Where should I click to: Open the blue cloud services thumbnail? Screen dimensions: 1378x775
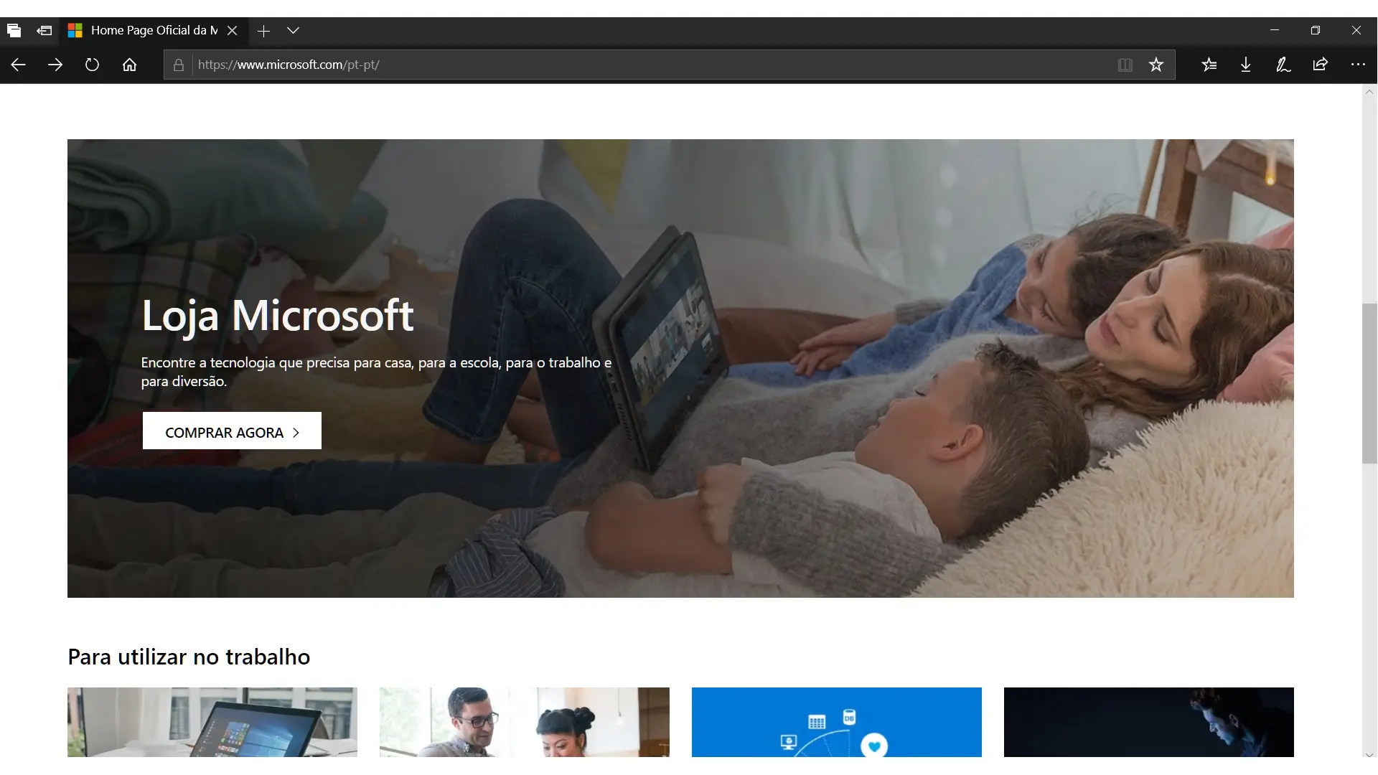point(837,722)
